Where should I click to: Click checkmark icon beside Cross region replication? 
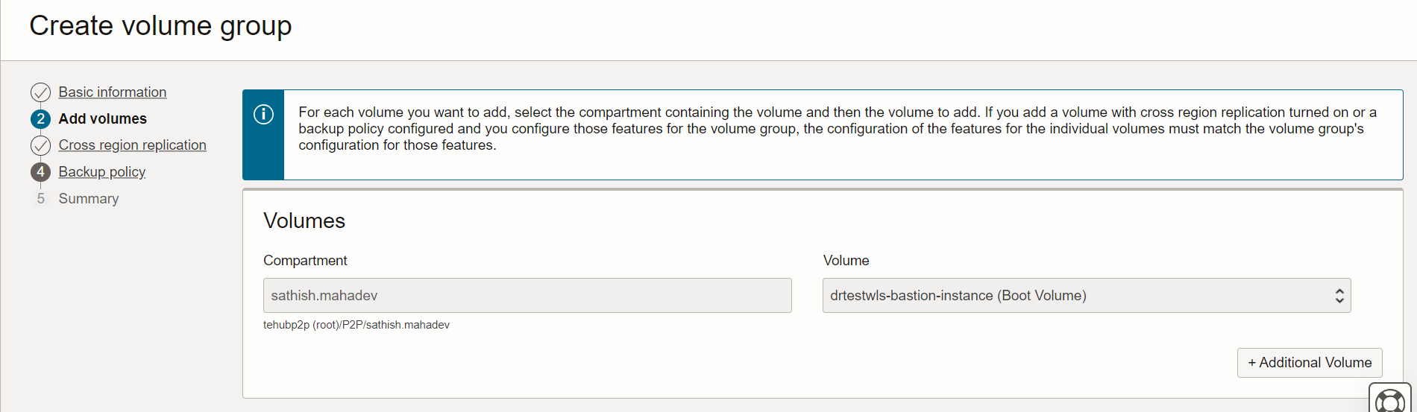(x=40, y=145)
